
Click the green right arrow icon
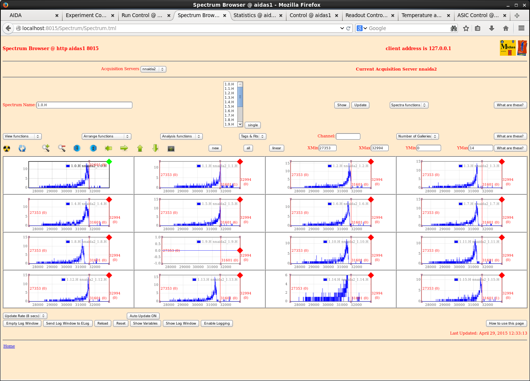pos(124,148)
